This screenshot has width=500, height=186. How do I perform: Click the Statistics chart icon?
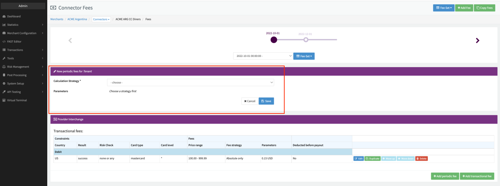click(4, 25)
